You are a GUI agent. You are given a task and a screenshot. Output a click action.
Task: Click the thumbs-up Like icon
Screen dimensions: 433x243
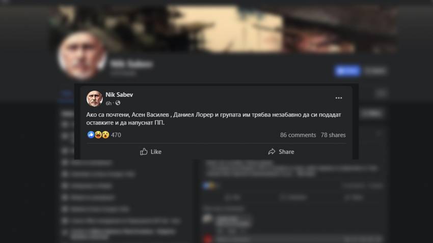click(144, 151)
